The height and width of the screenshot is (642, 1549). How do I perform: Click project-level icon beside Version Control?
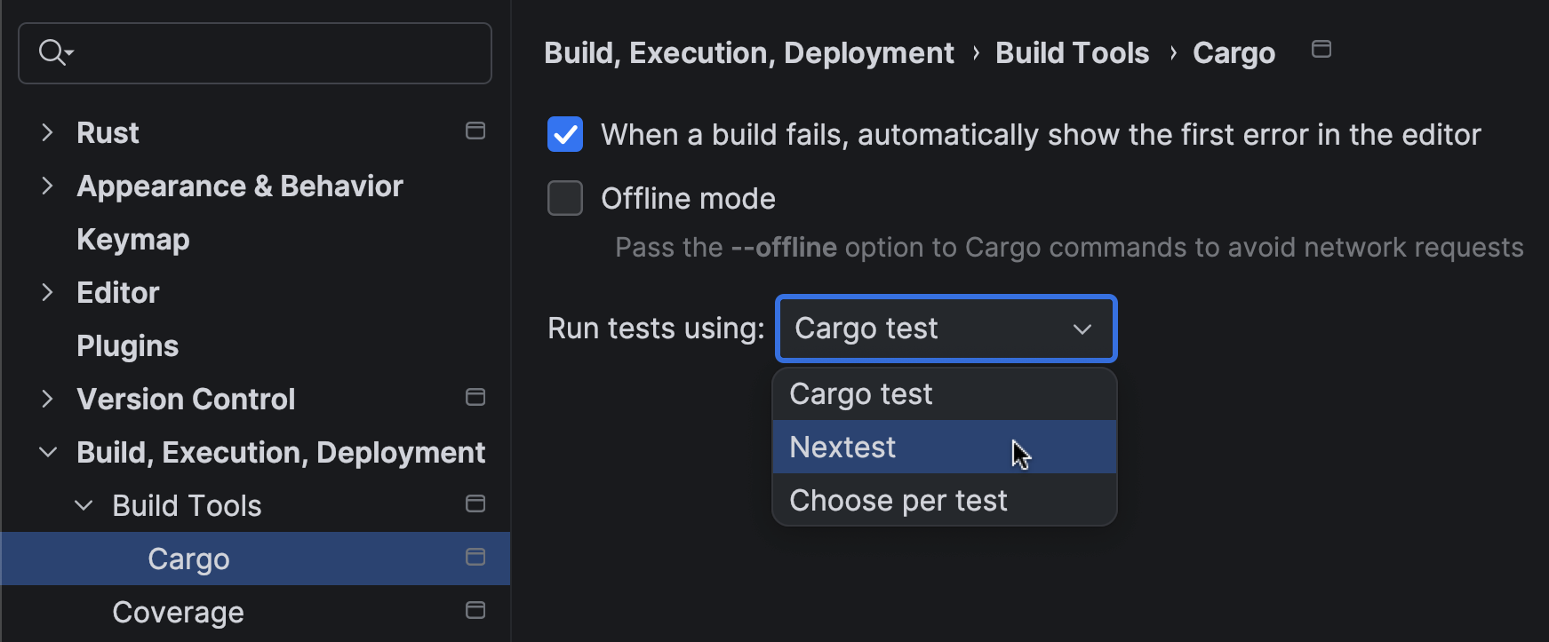pyautogui.click(x=475, y=398)
